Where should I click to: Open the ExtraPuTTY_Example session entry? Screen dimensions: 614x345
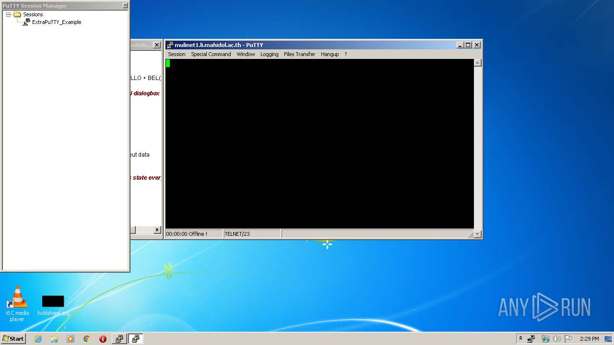click(57, 22)
